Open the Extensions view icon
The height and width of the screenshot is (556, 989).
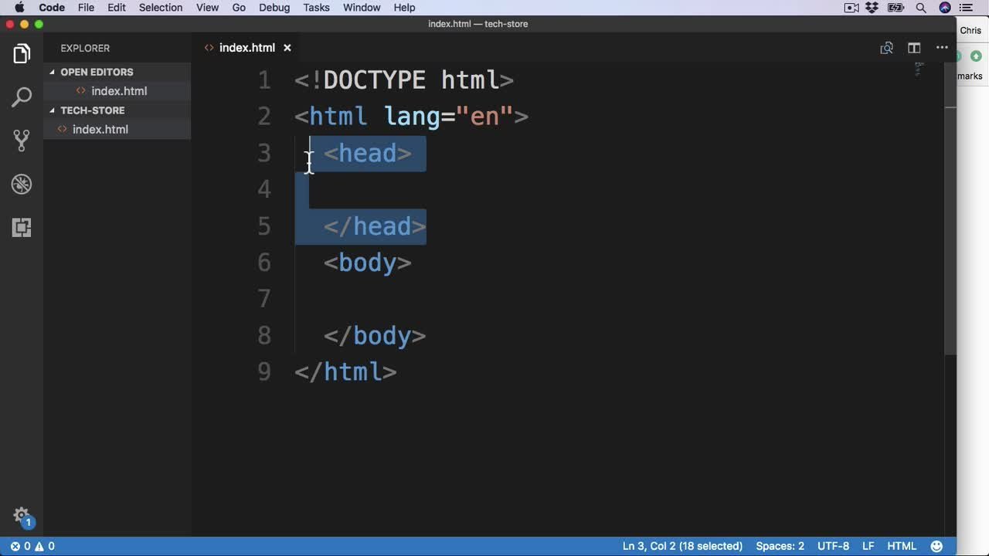tap(22, 228)
